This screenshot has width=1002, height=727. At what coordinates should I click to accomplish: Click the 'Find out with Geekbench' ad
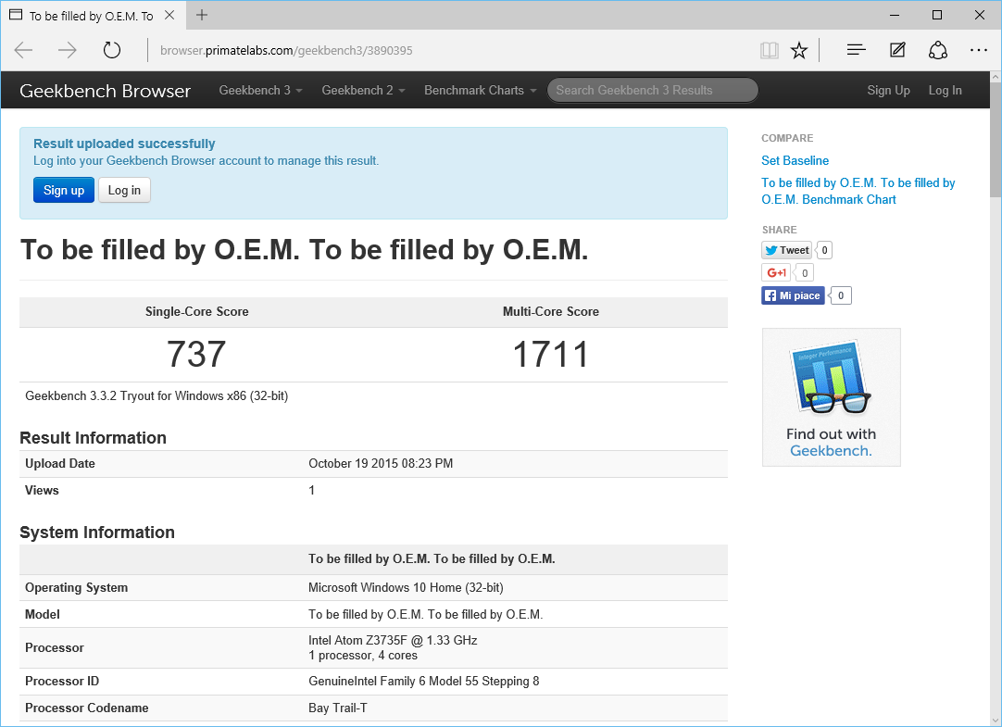click(832, 397)
